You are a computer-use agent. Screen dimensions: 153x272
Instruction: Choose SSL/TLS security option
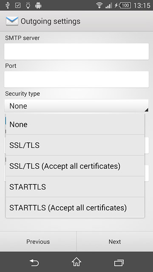75,145
